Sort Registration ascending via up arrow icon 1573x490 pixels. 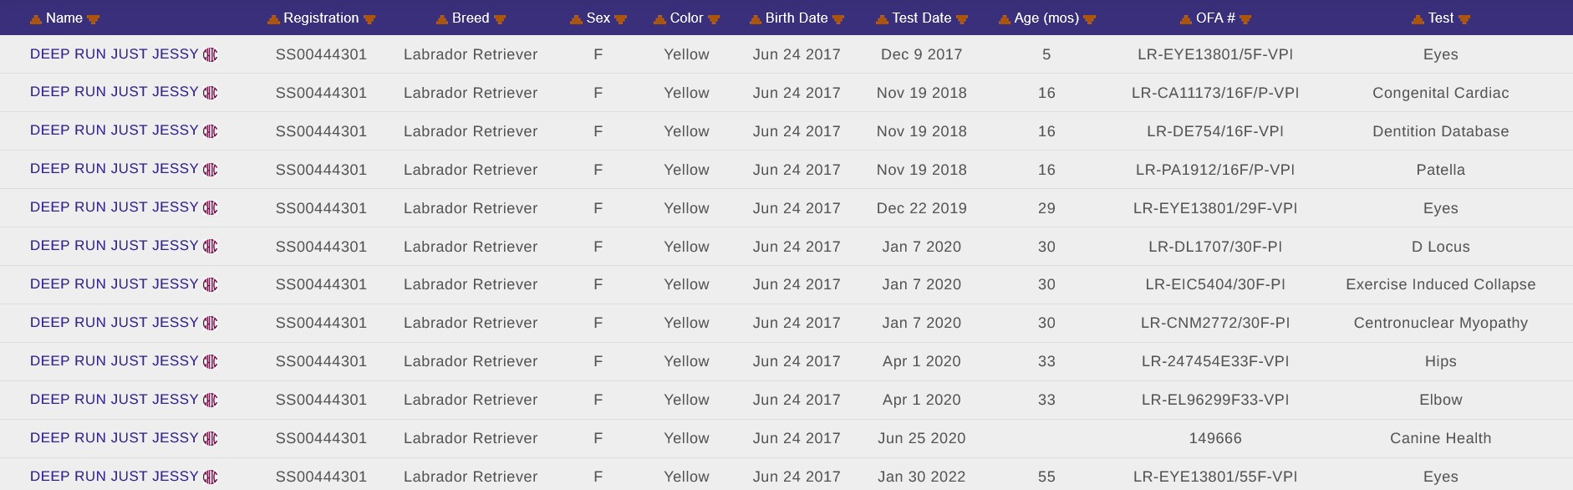click(273, 19)
